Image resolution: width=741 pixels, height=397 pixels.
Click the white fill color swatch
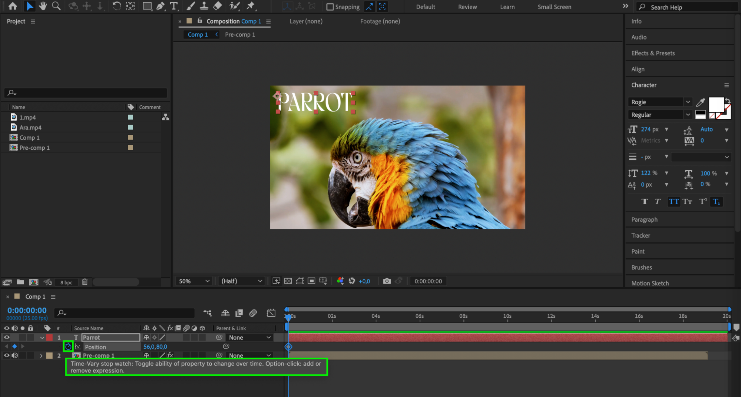[x=716, y=105]
